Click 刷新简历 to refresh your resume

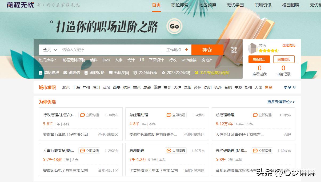click(259, 59)
